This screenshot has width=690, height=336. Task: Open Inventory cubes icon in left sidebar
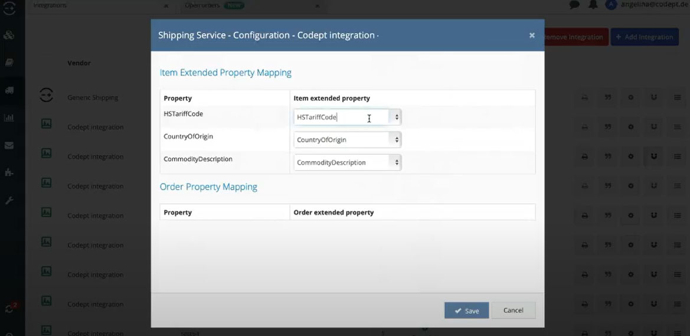pos(9,35)
